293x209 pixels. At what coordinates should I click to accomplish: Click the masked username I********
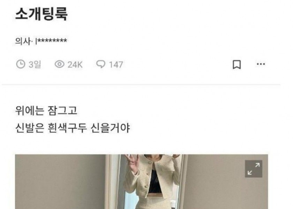51,41
